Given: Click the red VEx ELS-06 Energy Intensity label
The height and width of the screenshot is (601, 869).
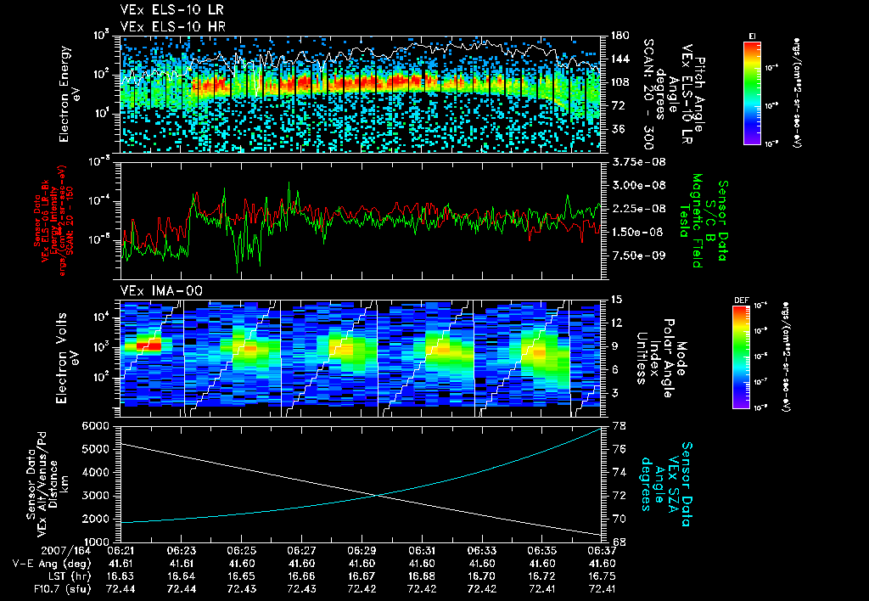Looking at the screenshot, I should click(53, 220).
